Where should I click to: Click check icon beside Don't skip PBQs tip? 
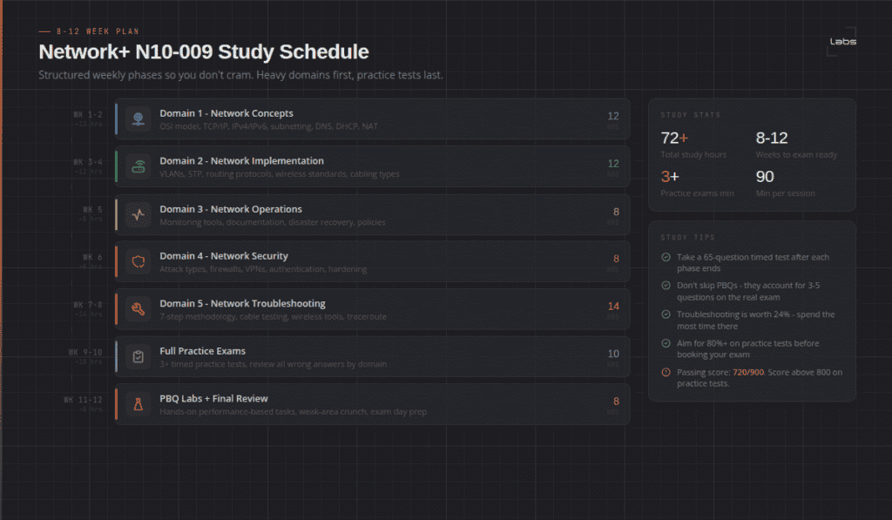pos(666,286)
